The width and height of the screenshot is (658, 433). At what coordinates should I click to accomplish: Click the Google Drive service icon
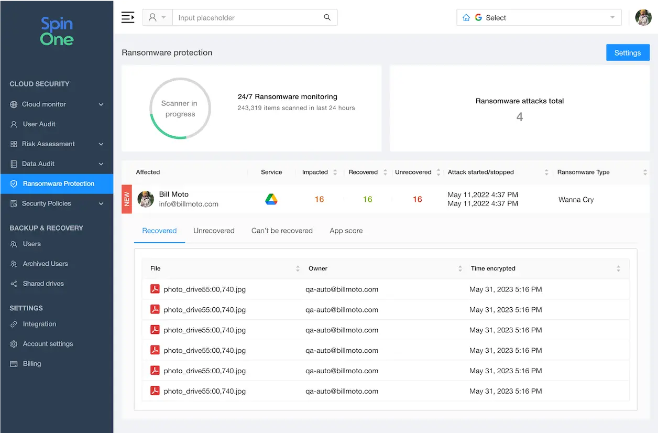271,199
